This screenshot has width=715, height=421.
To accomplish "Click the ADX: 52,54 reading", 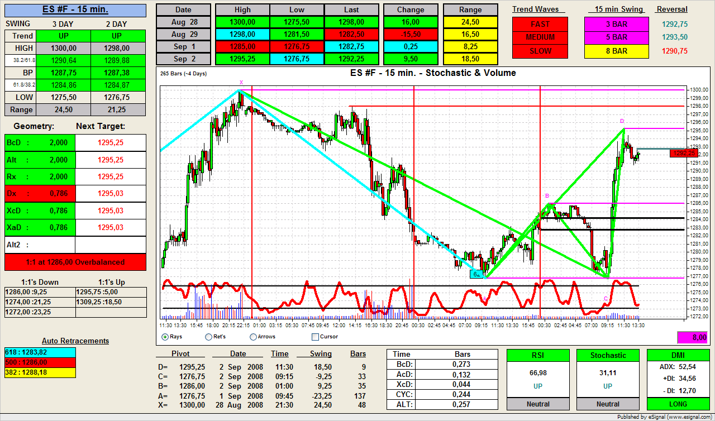I will pyautogui.click(x=678, y=367).
